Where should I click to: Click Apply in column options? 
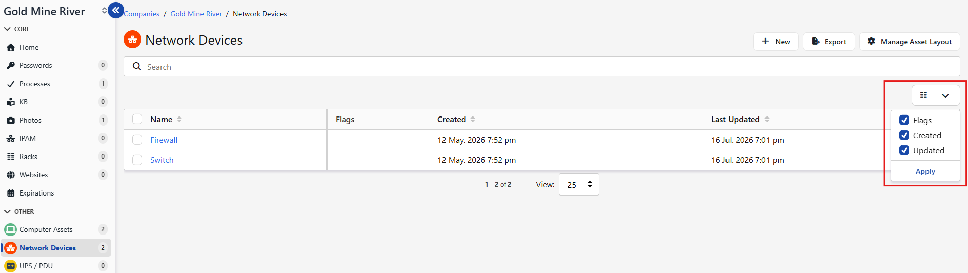click(925, 171)
